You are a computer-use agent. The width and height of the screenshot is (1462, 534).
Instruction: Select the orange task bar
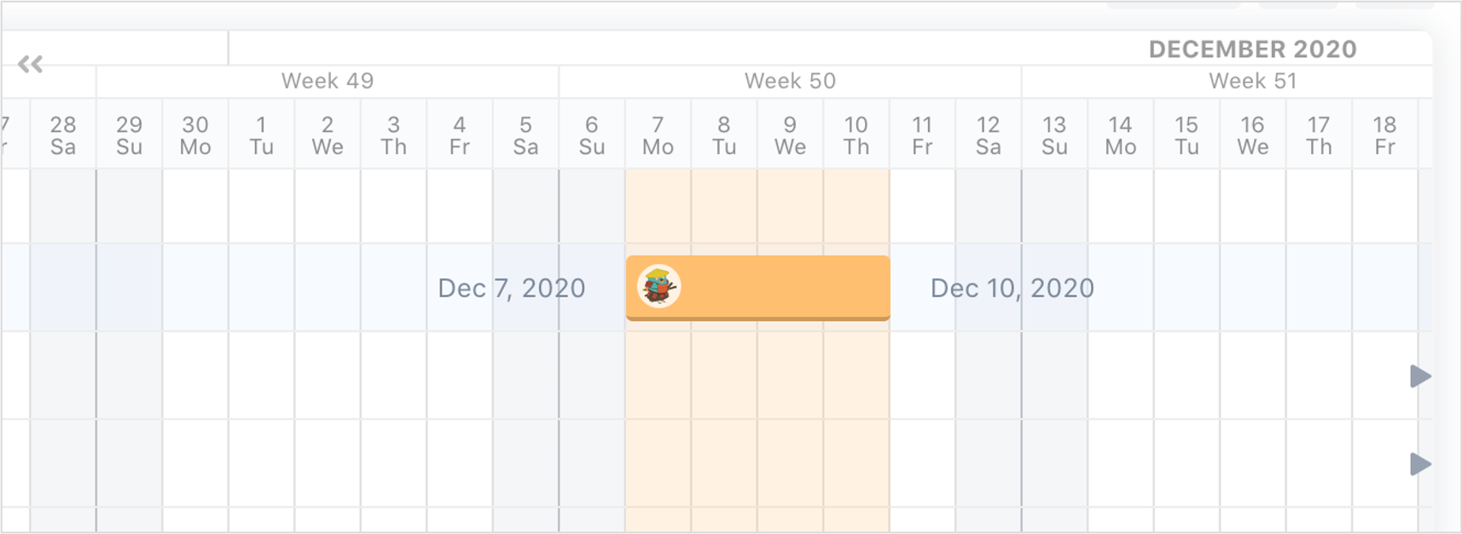click(x=785, y=287)
